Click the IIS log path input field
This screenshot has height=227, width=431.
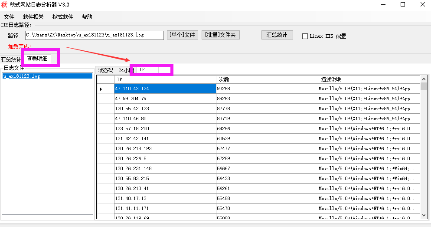94,35
